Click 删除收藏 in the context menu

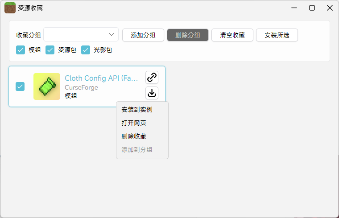(134, 136)
